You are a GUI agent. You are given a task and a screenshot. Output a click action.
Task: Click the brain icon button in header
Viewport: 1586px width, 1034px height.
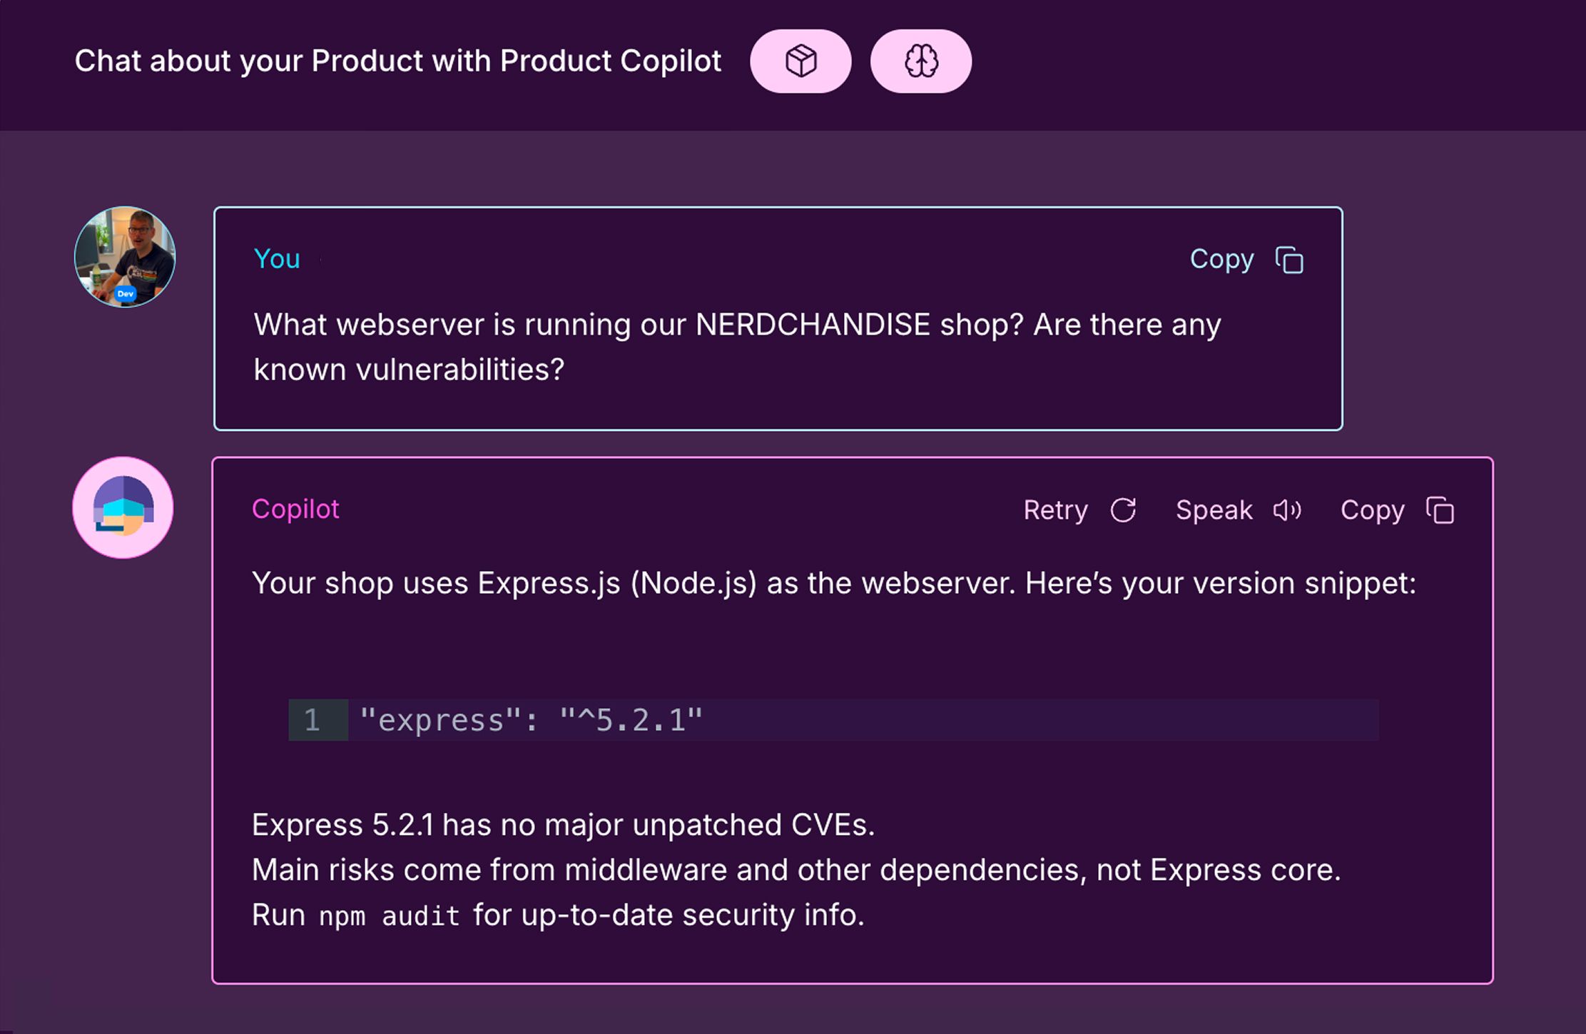920,61
